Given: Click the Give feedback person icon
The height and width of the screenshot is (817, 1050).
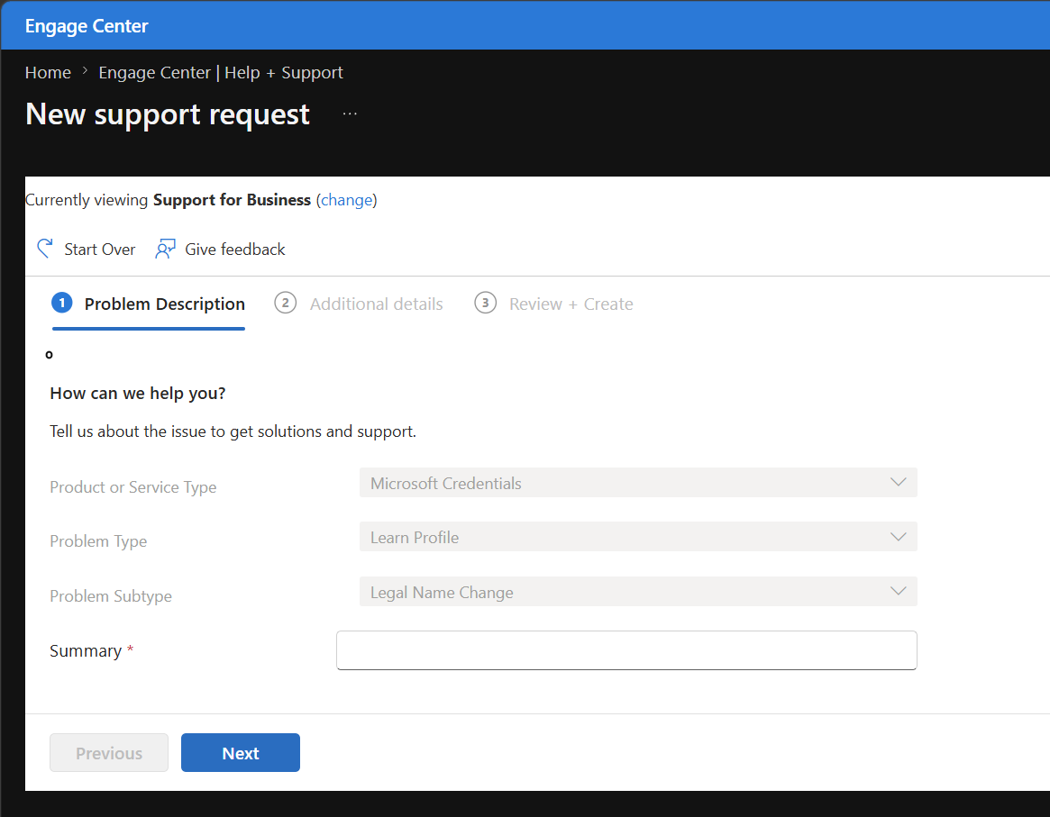Looking at the screenshot, I should [165, 249].
